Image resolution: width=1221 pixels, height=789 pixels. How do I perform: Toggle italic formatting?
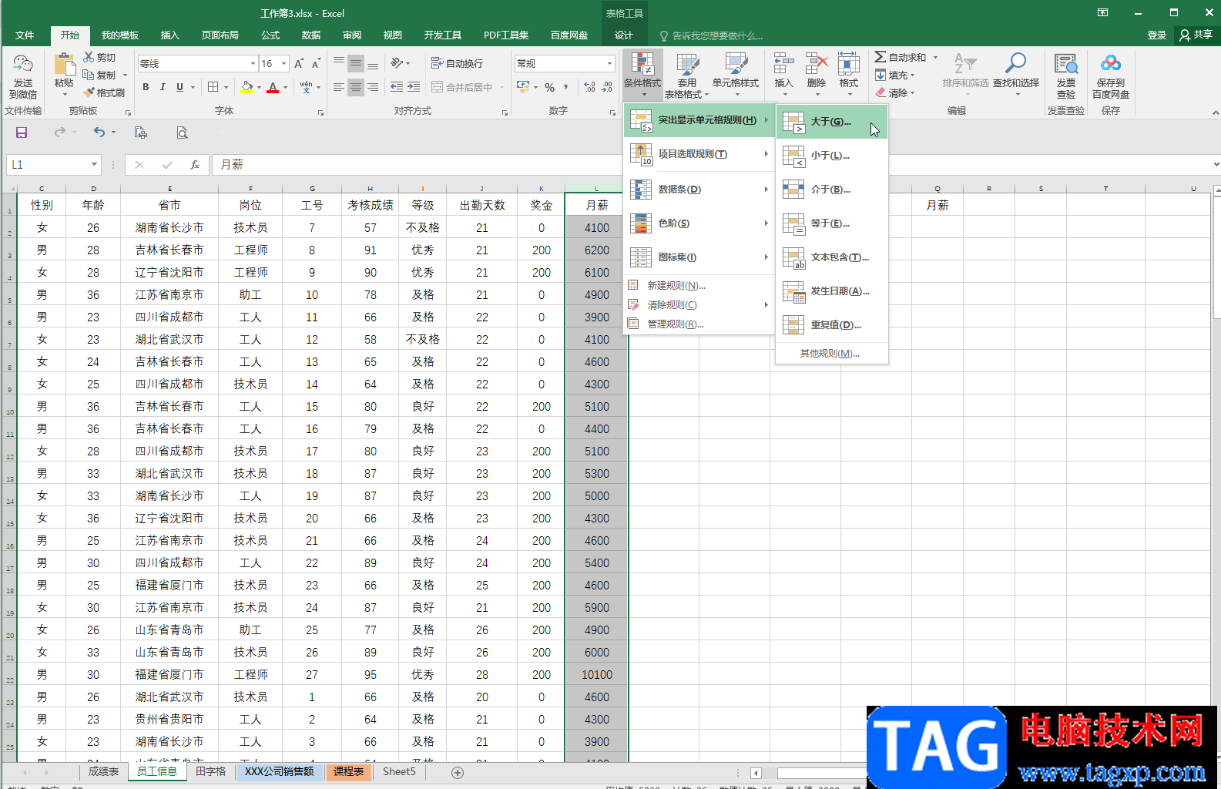coord(163,87)
